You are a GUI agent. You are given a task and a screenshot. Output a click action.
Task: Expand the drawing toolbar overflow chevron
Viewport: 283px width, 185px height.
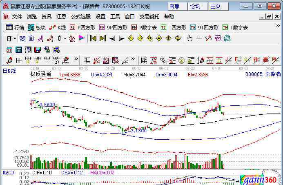tap(76, 59)
